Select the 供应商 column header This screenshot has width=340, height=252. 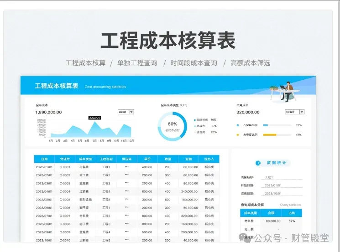pyautogui.click(x=127, y=159)
